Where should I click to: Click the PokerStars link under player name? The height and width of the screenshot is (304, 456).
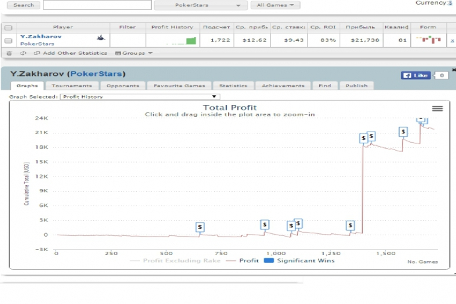37,44
